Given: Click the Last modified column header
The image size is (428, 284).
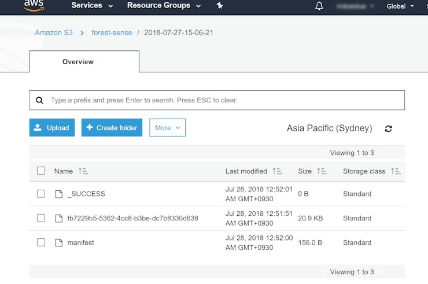Looking at the screenshot, I should (246, 171).
